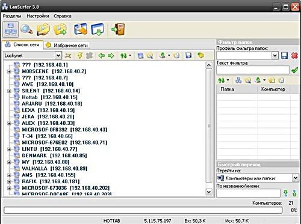Viewport: 301px width, 224px height.
Task: Expand the AMS tree node
Action: tap(9, 175)
